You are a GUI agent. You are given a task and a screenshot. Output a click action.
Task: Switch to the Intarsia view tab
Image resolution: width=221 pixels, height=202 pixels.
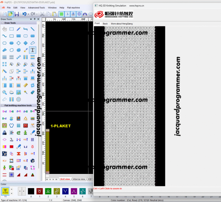(x=79, y=179)
